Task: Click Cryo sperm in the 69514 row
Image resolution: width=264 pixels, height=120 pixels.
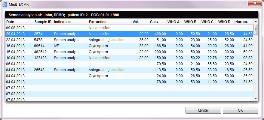Action: tap(98, 46)
